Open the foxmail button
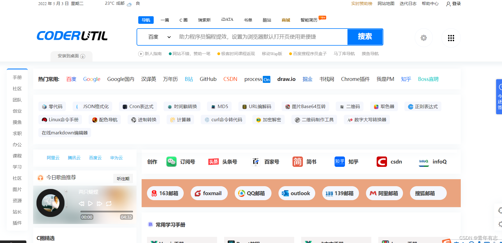This screenshot has height=243, width=502. click(x=209, y=193)
